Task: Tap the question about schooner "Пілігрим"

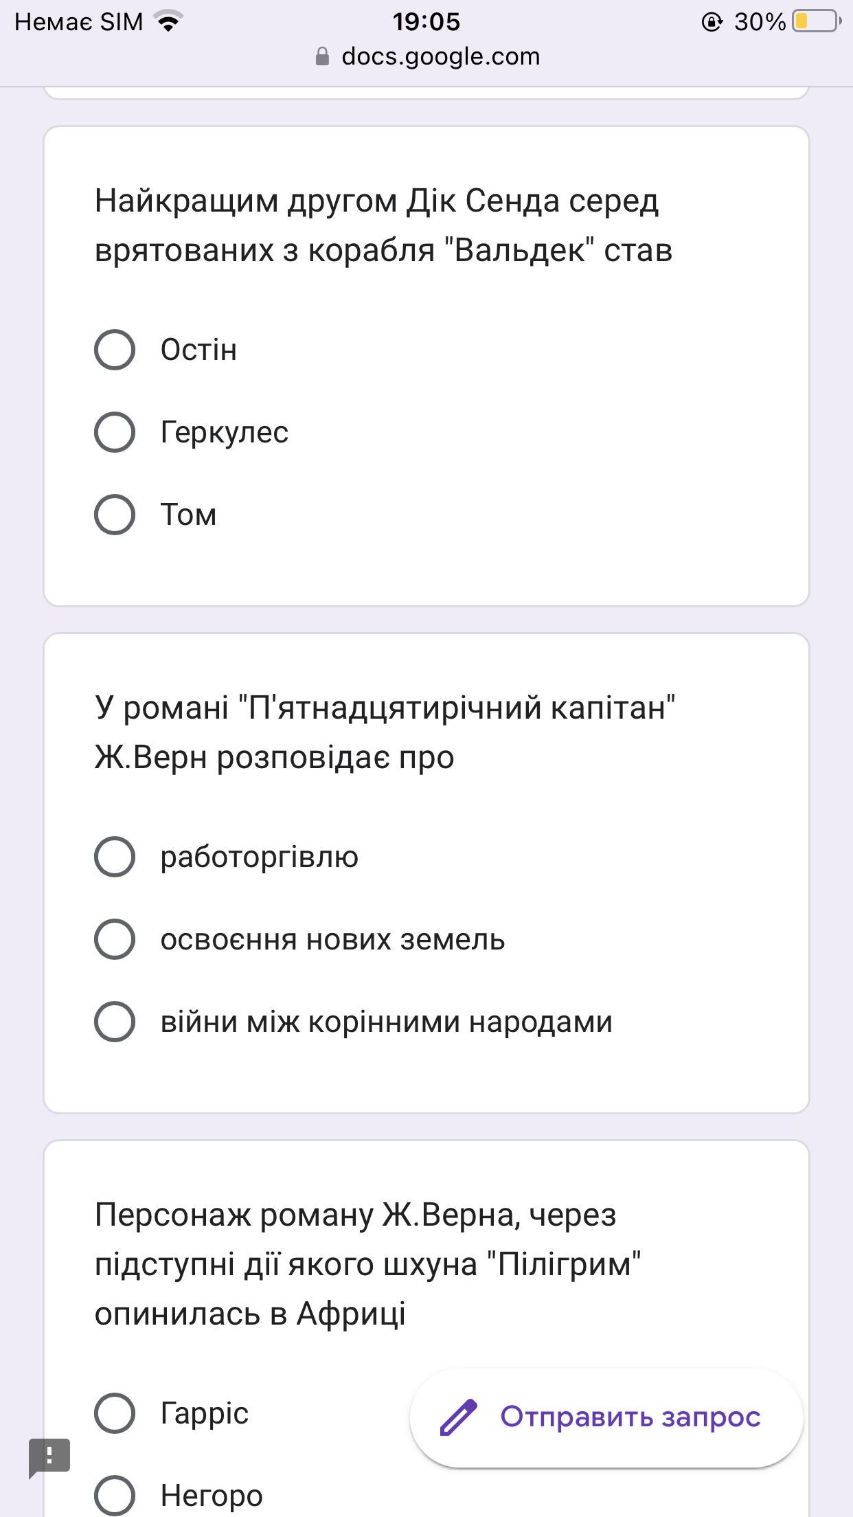Action: pyautogui.click(x=368, y=1264)
